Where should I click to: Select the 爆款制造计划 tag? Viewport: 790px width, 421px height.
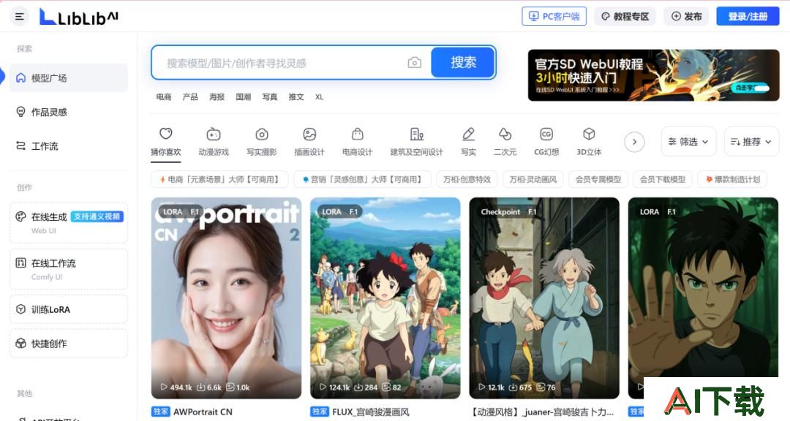732,179
